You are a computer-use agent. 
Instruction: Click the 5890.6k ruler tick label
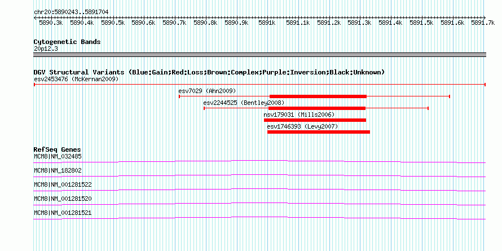click(x=144, y=23)
